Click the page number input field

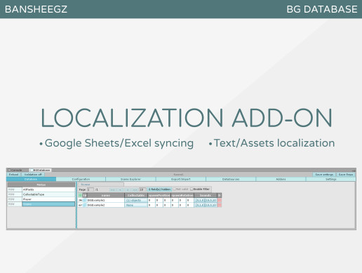point(90,189)
